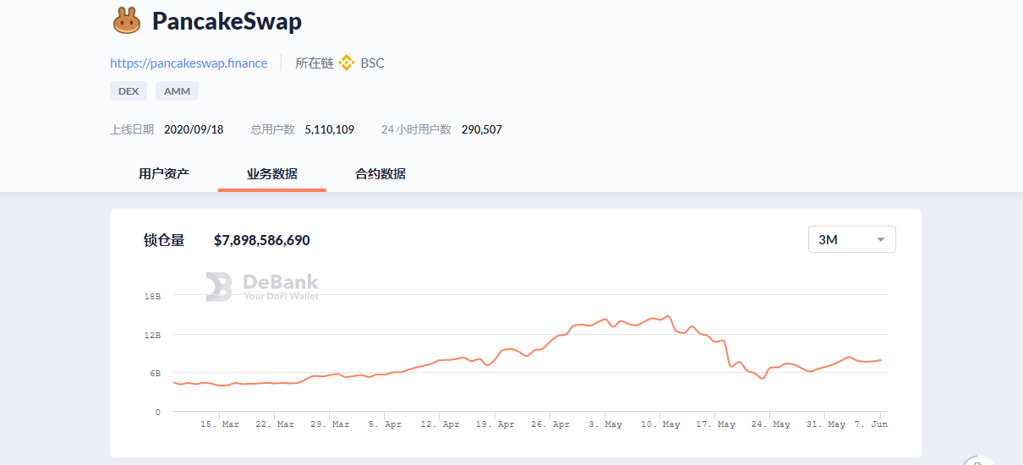Click the BSC chain icon
The image size is (1023, 465).
pos(347,63)
